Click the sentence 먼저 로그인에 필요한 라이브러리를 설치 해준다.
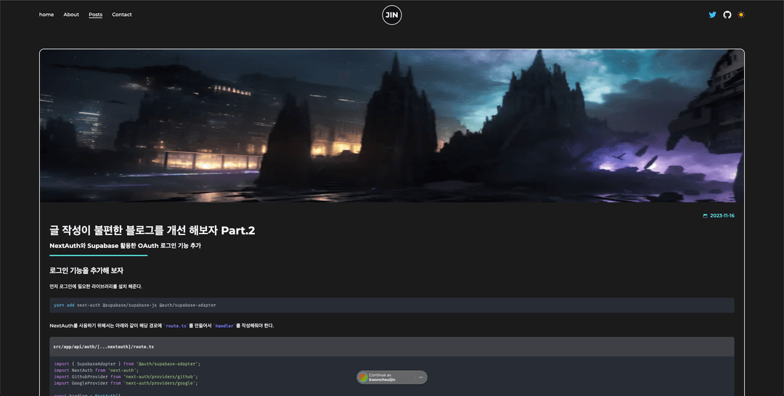Image resolution: width=784 pixels, height=396 pixels. (x=96, y=286)
